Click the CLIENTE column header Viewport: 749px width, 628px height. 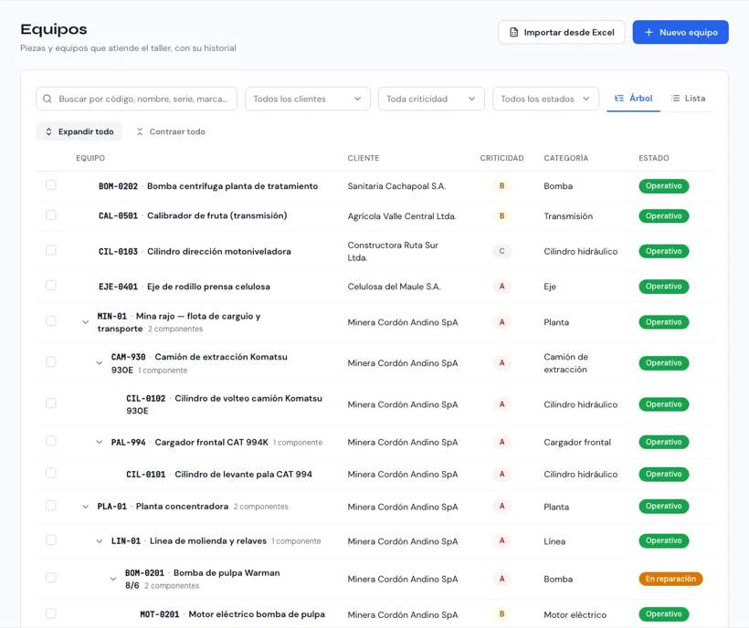coord(364,158)
